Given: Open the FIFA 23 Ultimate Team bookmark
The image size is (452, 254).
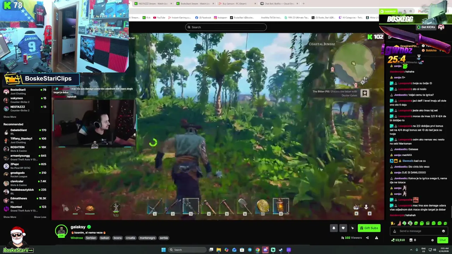Looking at the screenshot, I should (297, 18).
